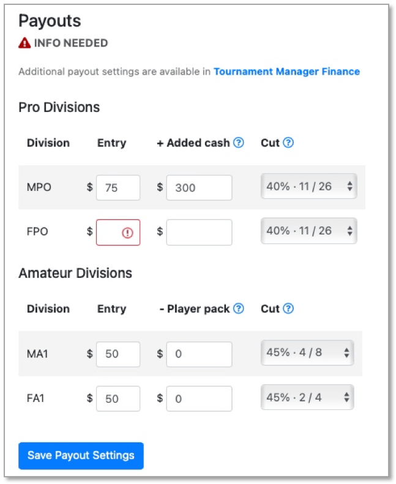Open the MPO cut dropdown

(309, 186)
